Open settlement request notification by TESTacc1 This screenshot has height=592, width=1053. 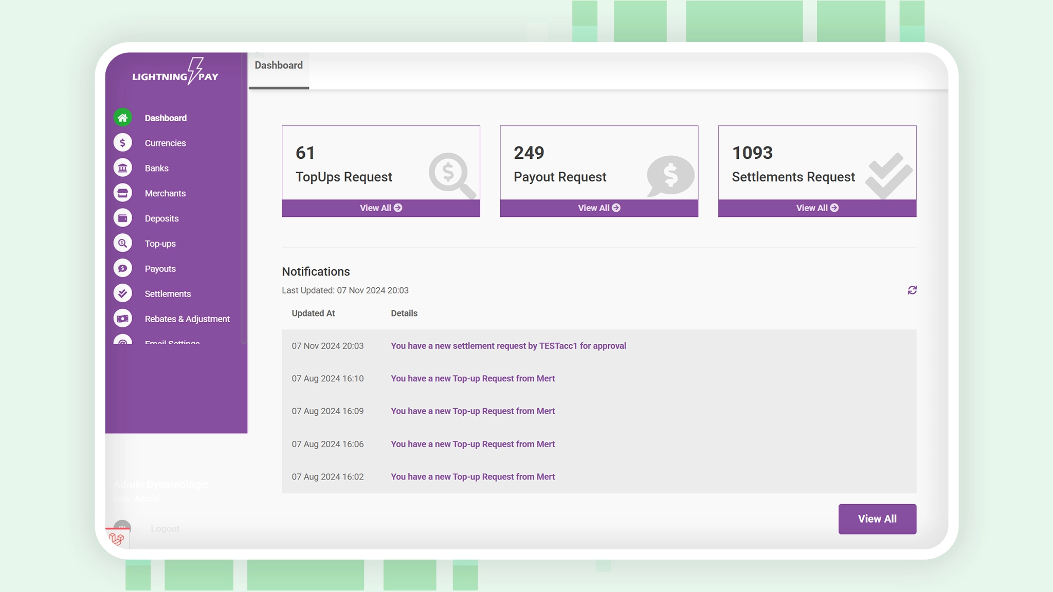coord(508,346)
